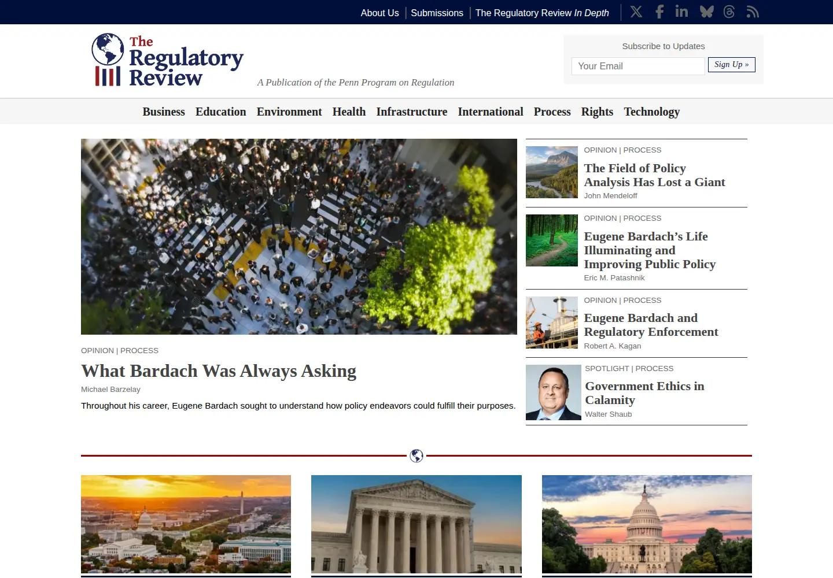Click author Robert A. Kagan
Image resolution: width=833 pixels, height=578 pixels.
(612, 346)
